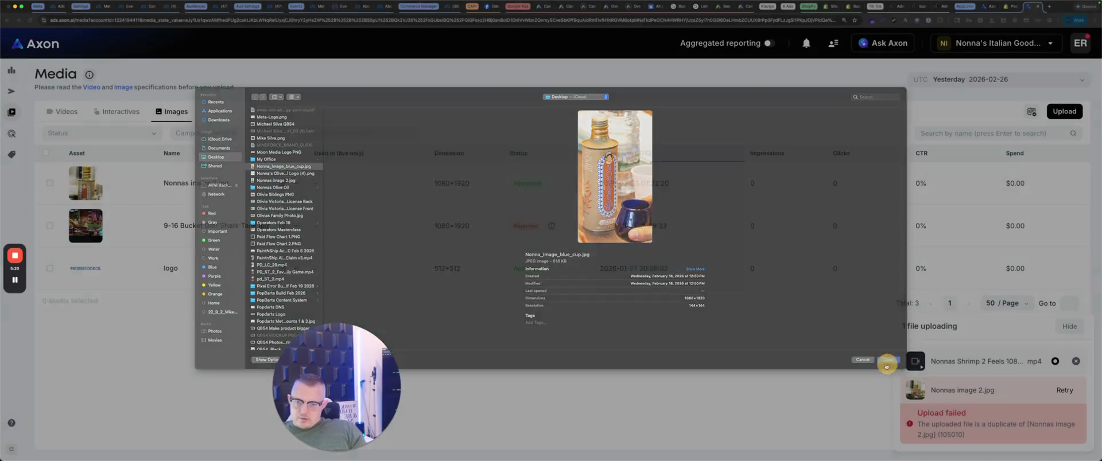Tick the select-all checkbox in table header
The width and height of the screenshot is (1102, 461).
click(46, 153)
